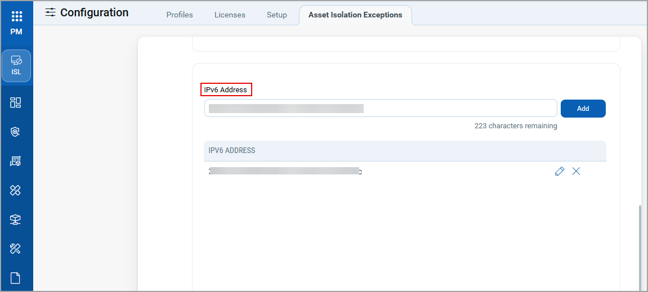Edit the listed IPv6 address entry

[x=559, y=172]
